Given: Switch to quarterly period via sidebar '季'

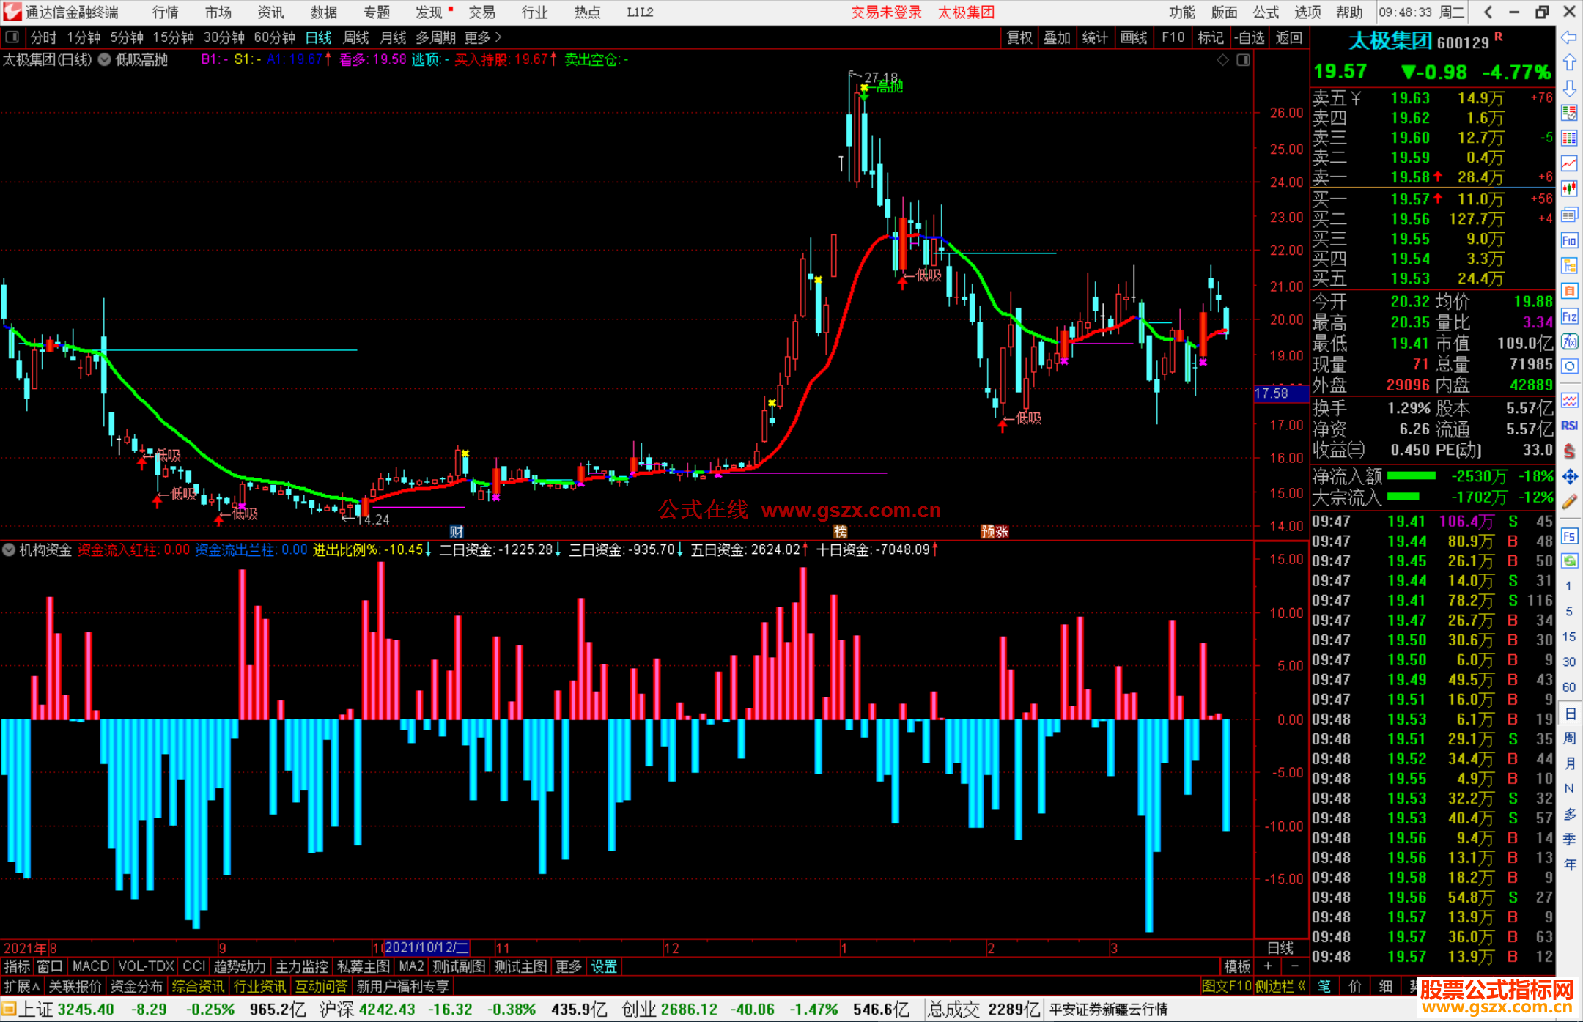Looking at the screenshot, I should coord(1569,839).
